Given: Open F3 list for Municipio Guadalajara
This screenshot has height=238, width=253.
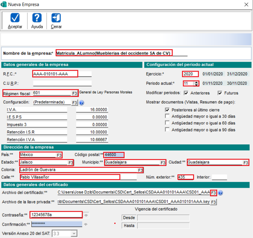Looking at the screenshot, I should 163,163.
